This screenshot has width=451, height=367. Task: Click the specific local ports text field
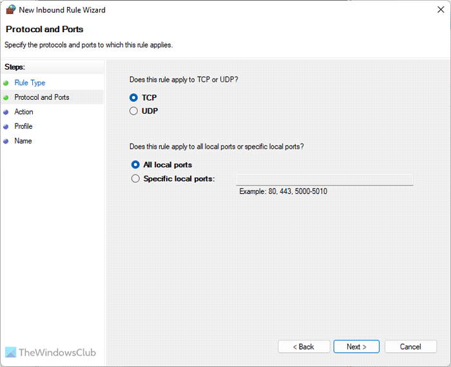tap(324, 179)
